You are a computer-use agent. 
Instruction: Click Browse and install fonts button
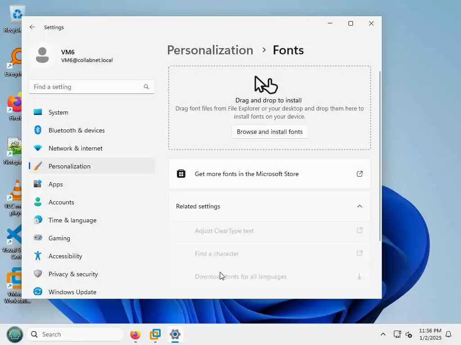click(x=270, y=132)
